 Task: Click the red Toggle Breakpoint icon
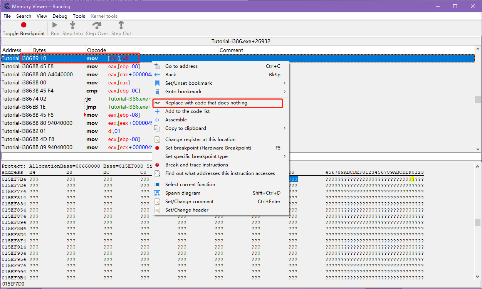(x=24, y=25)
